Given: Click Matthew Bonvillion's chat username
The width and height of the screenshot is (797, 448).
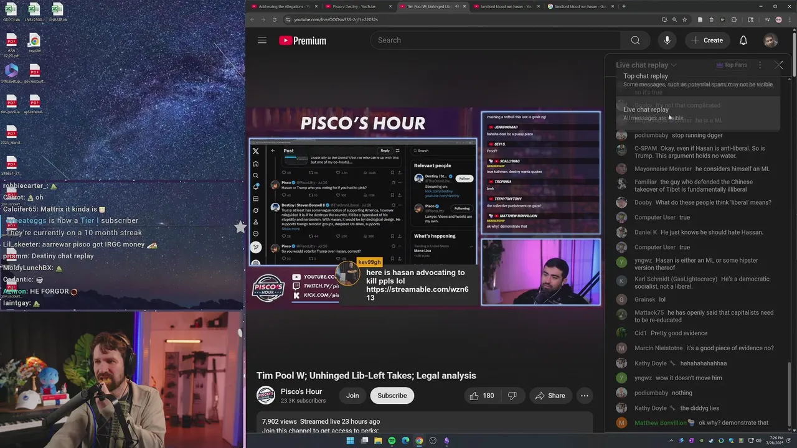Looking at the screenshot, I should [660, 423].
